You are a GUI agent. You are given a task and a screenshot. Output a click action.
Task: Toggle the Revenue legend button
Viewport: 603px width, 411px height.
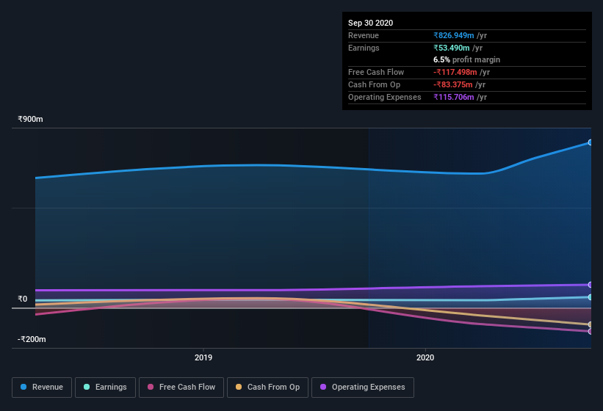42,388
